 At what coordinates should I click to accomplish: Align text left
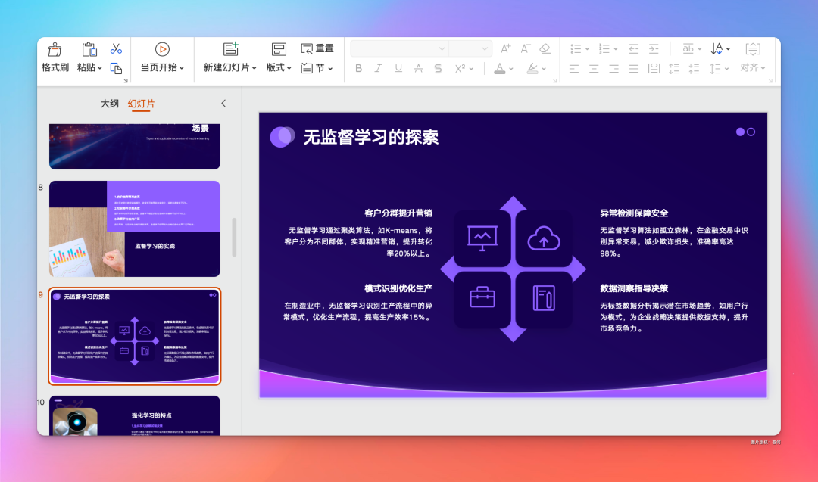574,69
